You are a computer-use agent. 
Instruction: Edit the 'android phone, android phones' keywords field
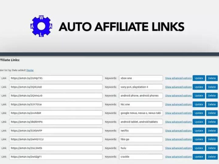click(x=141, y=96)
